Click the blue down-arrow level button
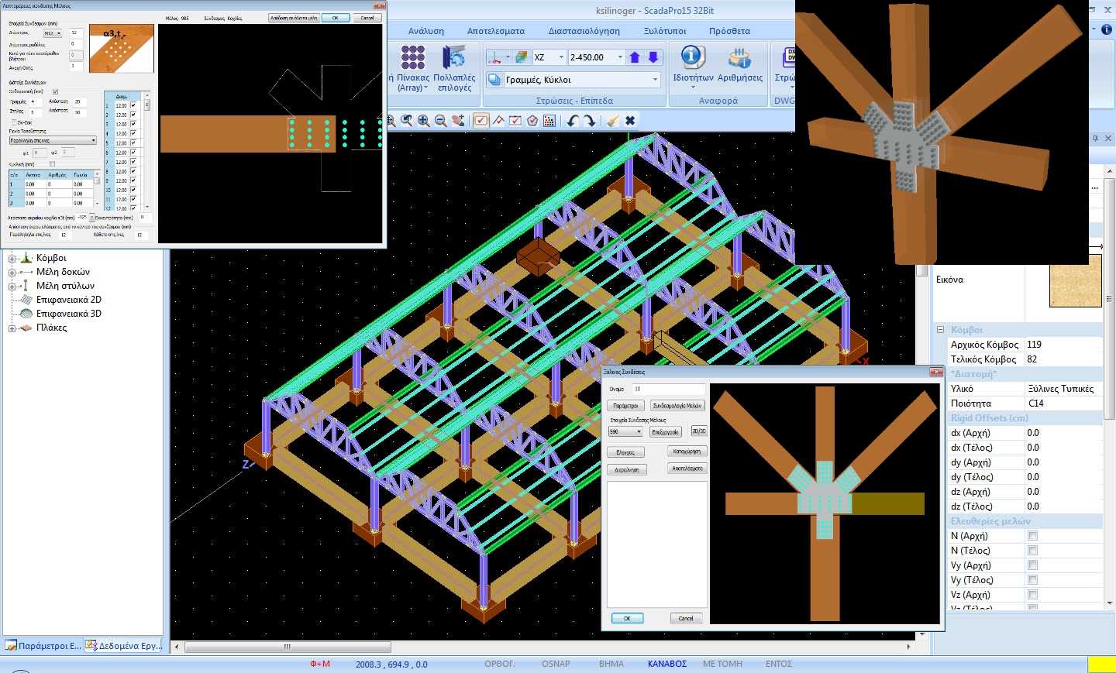The width and height of the screenshot is (1116, 673). tap(653, 57)
